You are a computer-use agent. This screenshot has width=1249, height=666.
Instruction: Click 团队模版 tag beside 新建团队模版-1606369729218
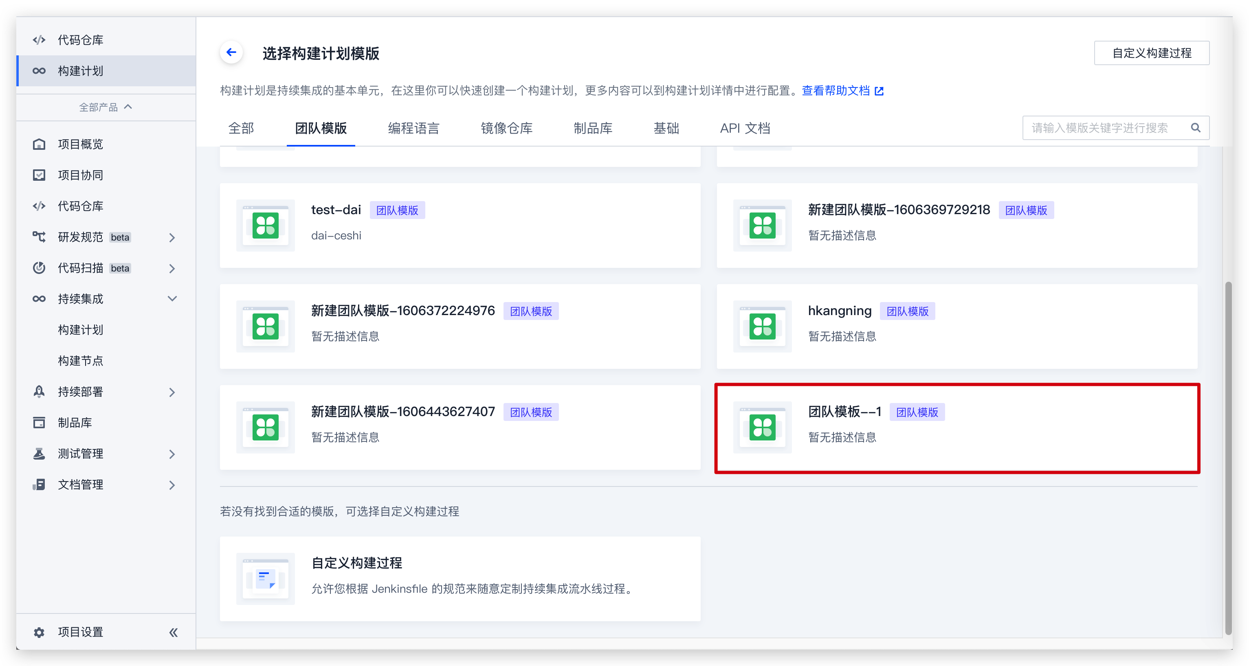tap(1027, 210)
